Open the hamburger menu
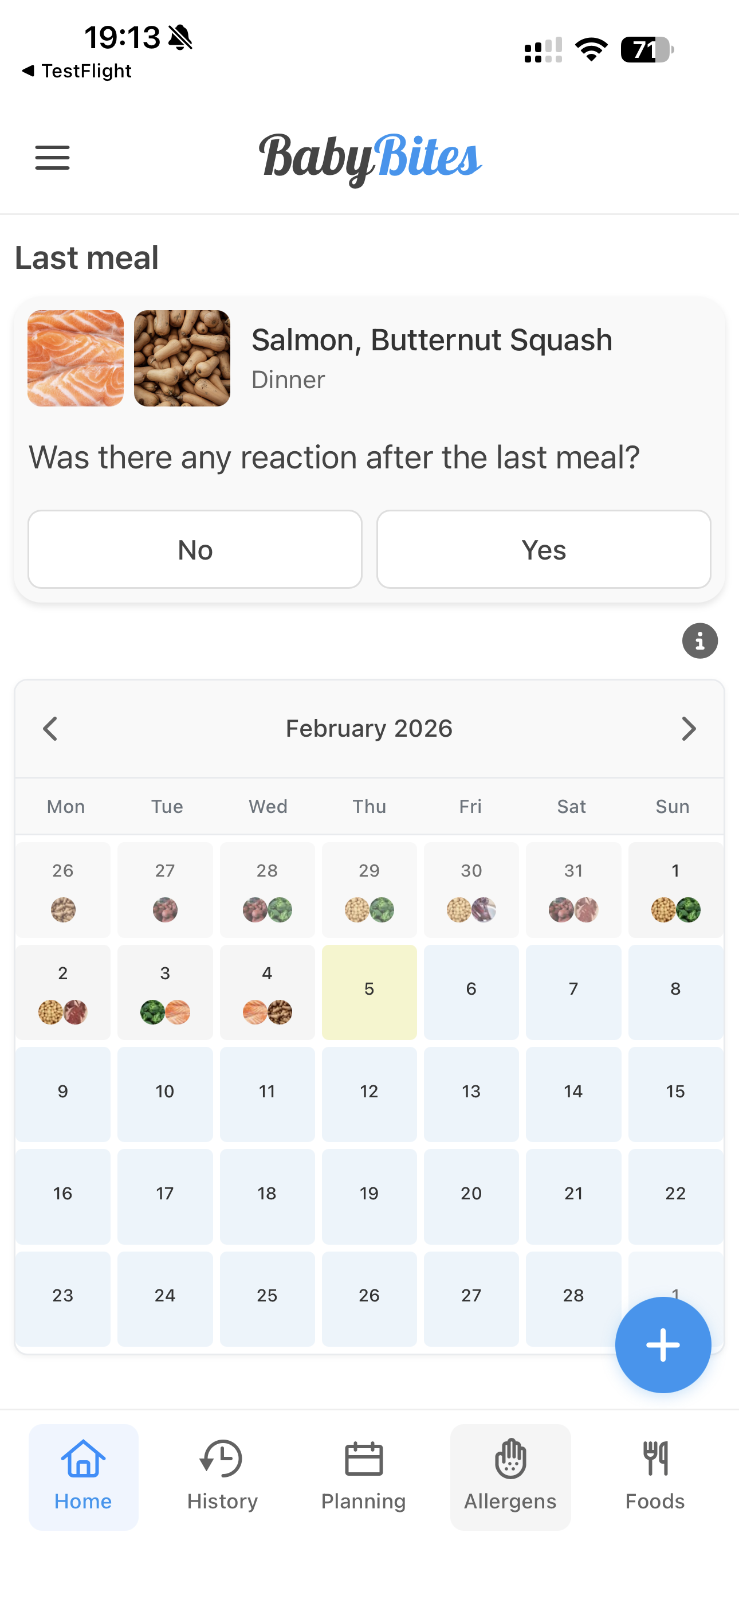 [52, 158]
